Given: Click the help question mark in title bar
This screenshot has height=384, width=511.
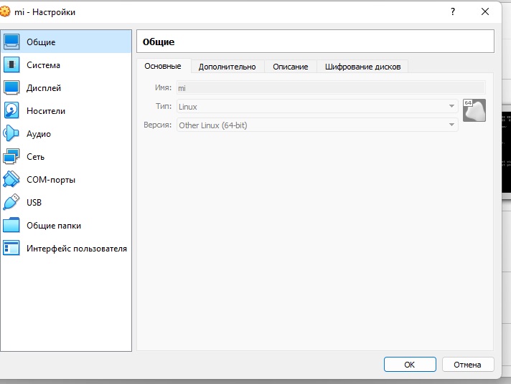Looking at the screenshot, I should click(453, 11).
